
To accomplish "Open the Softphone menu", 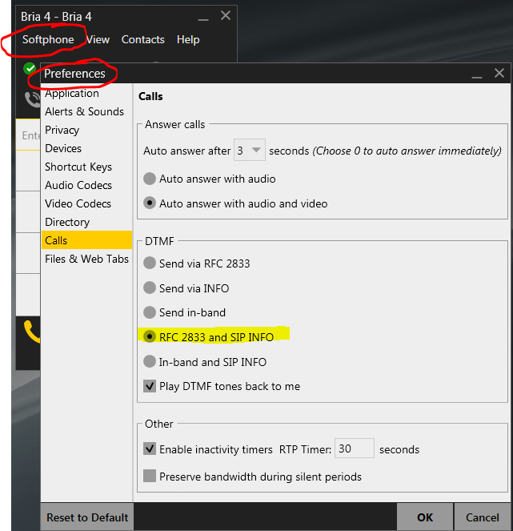I will coord(48,39).
